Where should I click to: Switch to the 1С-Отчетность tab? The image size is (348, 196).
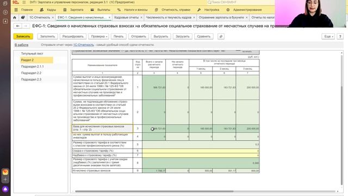40,17
